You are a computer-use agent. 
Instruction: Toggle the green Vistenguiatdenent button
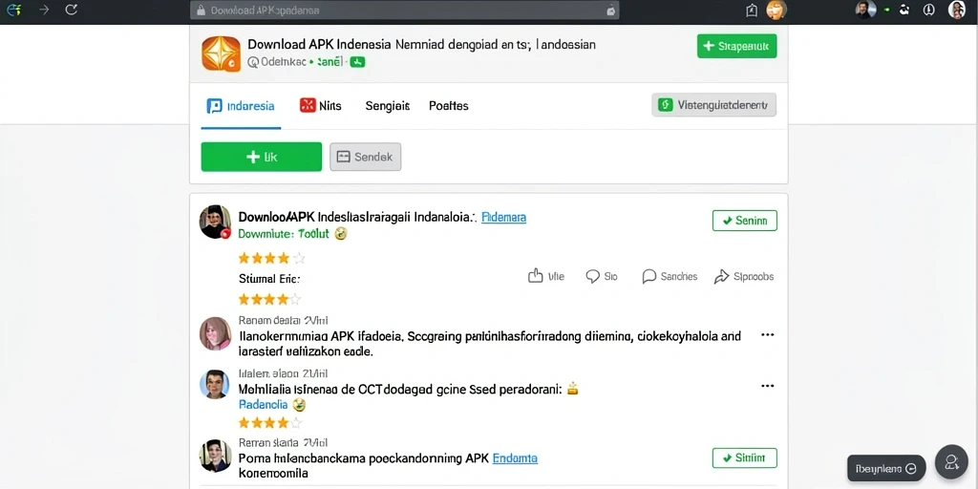pyautogui.click(x=713, y=105)
